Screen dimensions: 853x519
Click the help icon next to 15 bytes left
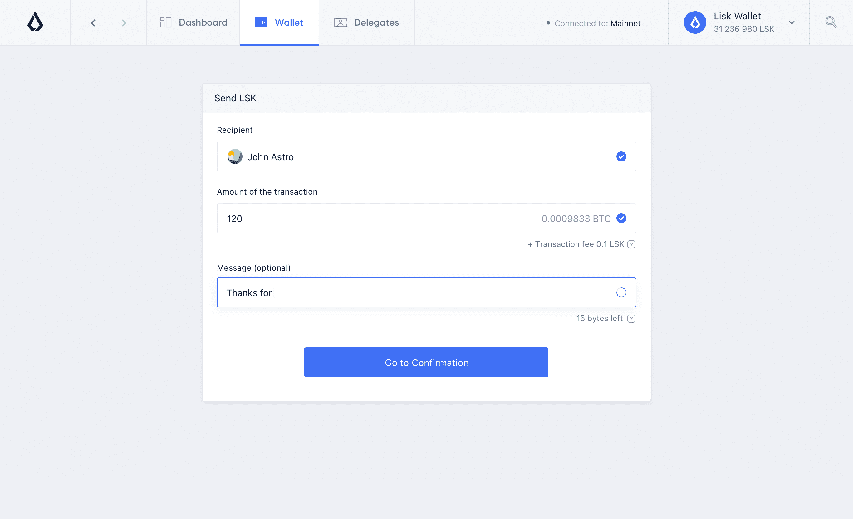coord(631,319)
